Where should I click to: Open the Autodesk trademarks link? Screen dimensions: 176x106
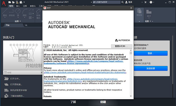(x=81, y=80)
